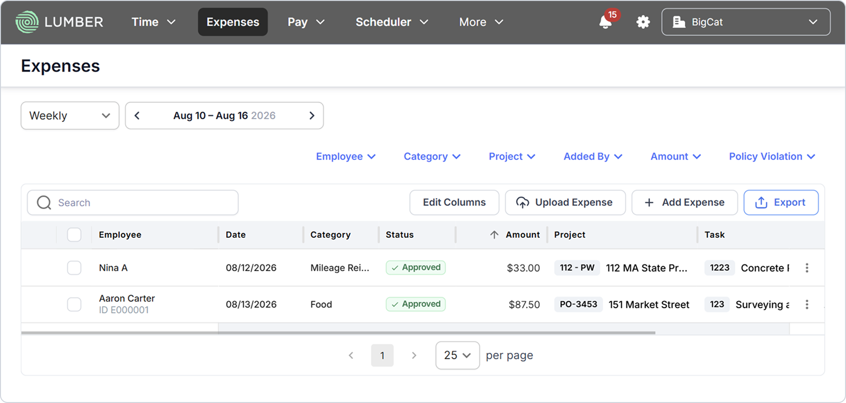846x403 pixels.
Task: Sort by the Employee column header
Action: 120,234
